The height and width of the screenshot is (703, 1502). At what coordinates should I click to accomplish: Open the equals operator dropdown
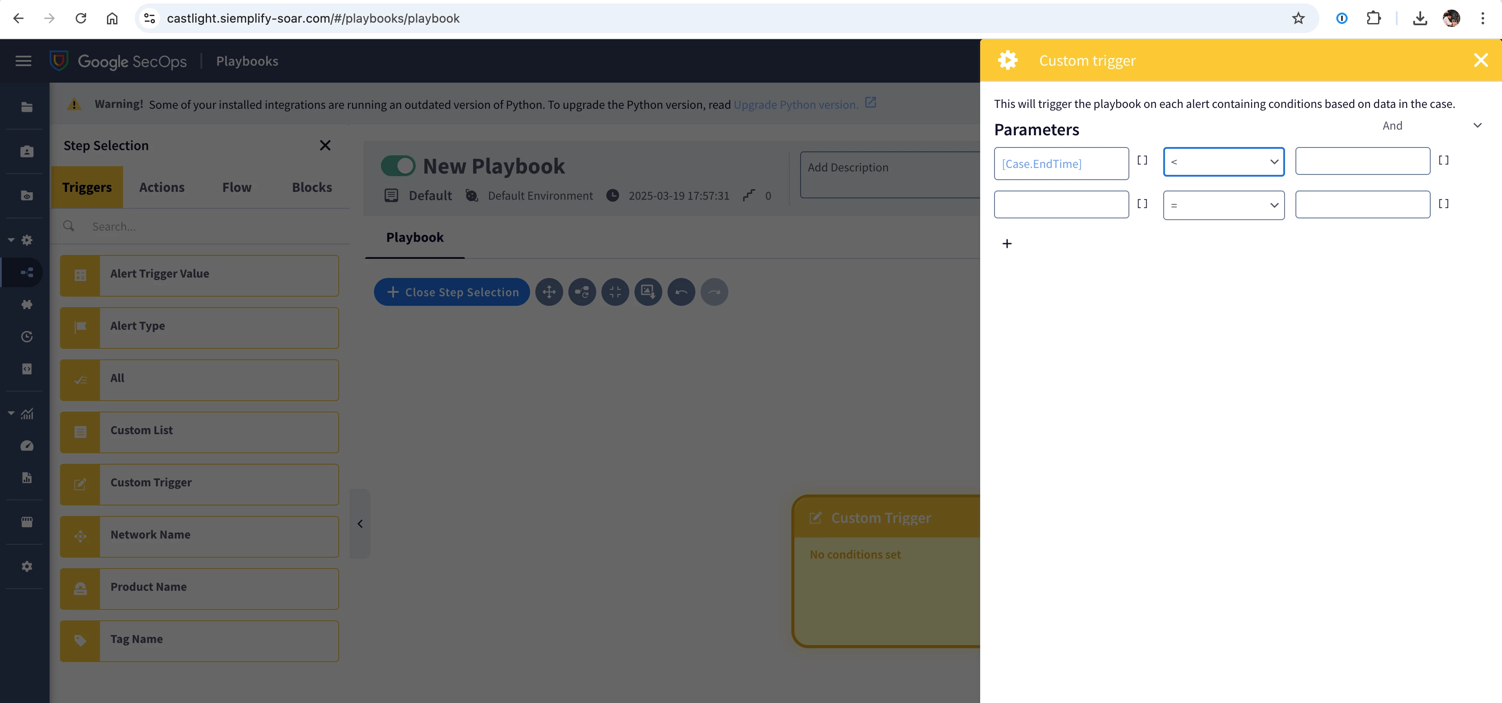pyautogui.click(x=1224, y=205)
